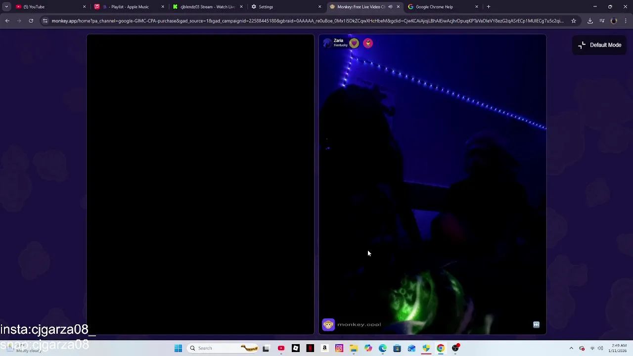
Task: Click the heart badge next to Zaria
Action: [354, 44]
